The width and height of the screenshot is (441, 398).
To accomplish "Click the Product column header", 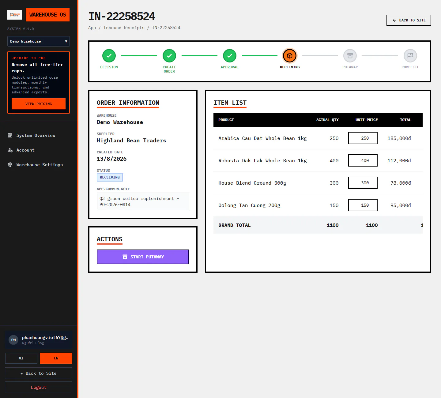I will 226,120.
